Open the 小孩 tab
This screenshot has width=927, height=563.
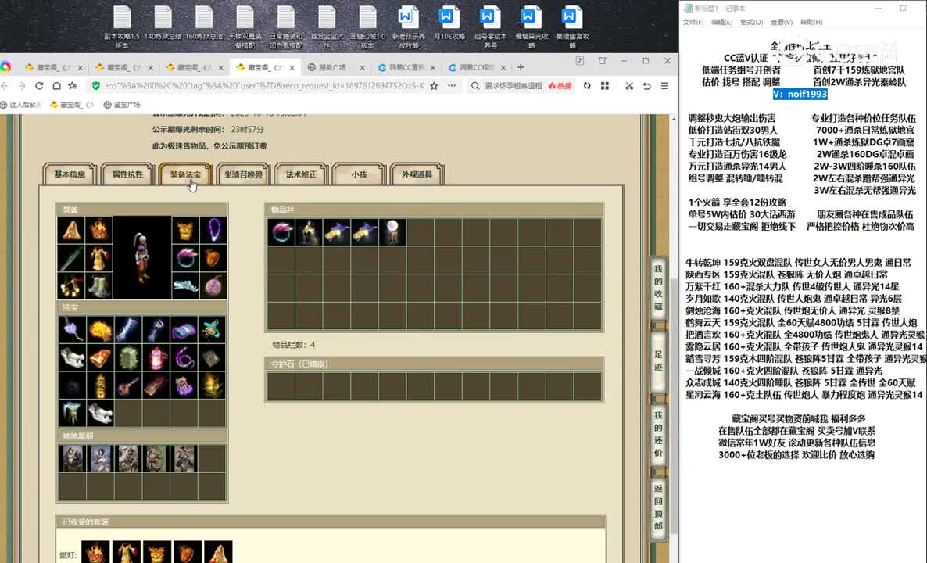(360, 174)
